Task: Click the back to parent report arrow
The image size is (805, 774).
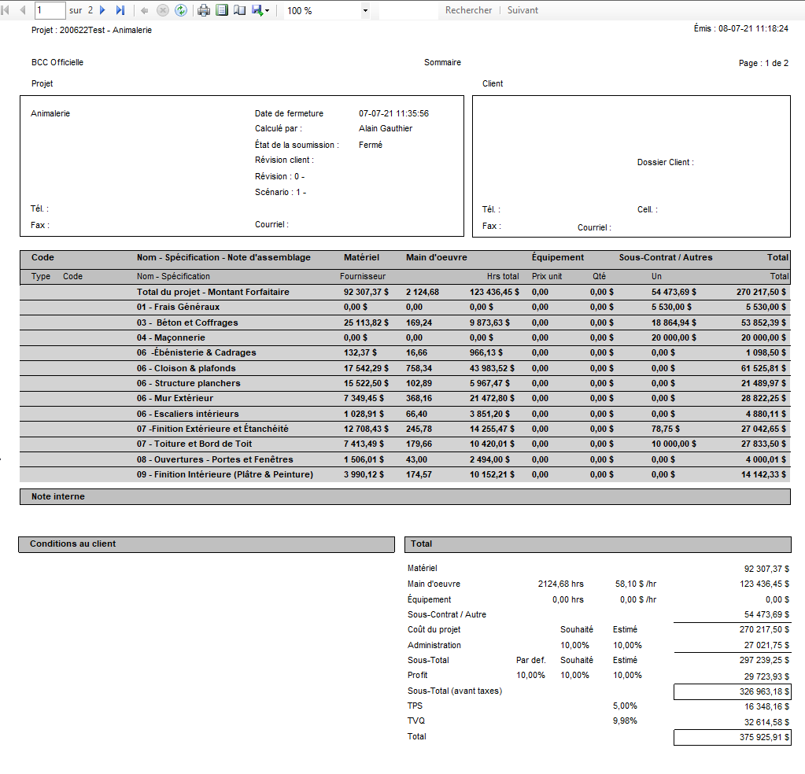Action: click(x=145, y=10)
